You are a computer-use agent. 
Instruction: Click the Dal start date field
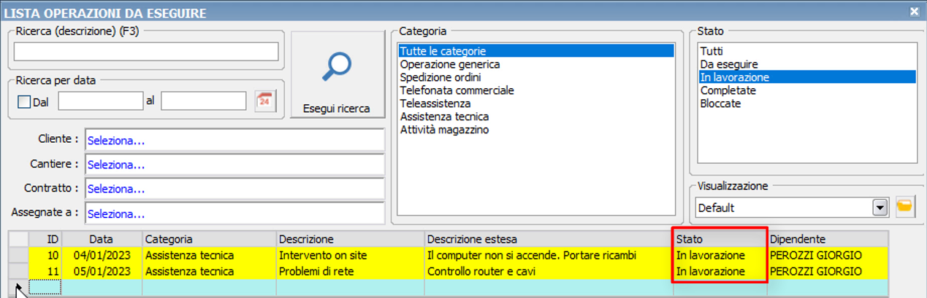tap(100, 101)
